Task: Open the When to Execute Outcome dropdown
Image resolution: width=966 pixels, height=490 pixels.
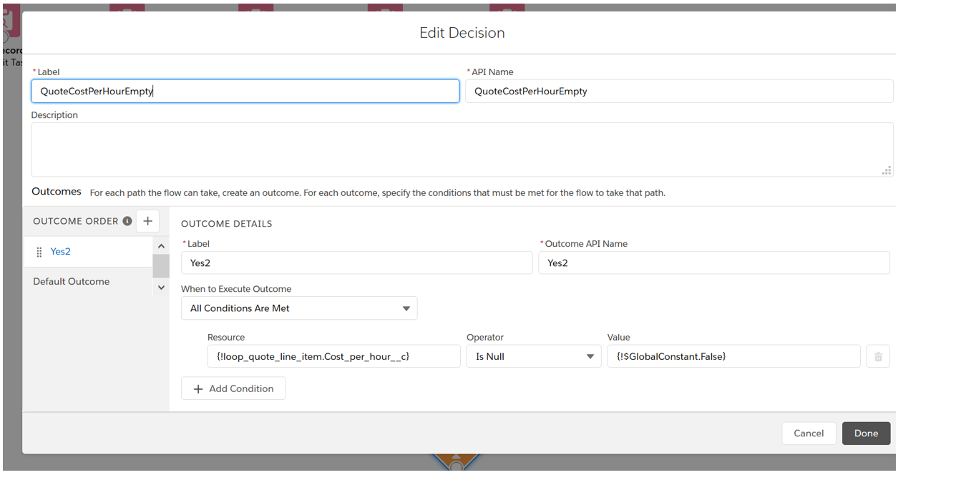Action: point(298,308)
